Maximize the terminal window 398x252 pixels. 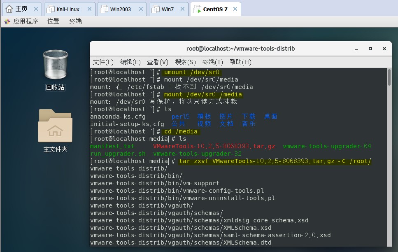pyautogui.click(x=370, y=49)
